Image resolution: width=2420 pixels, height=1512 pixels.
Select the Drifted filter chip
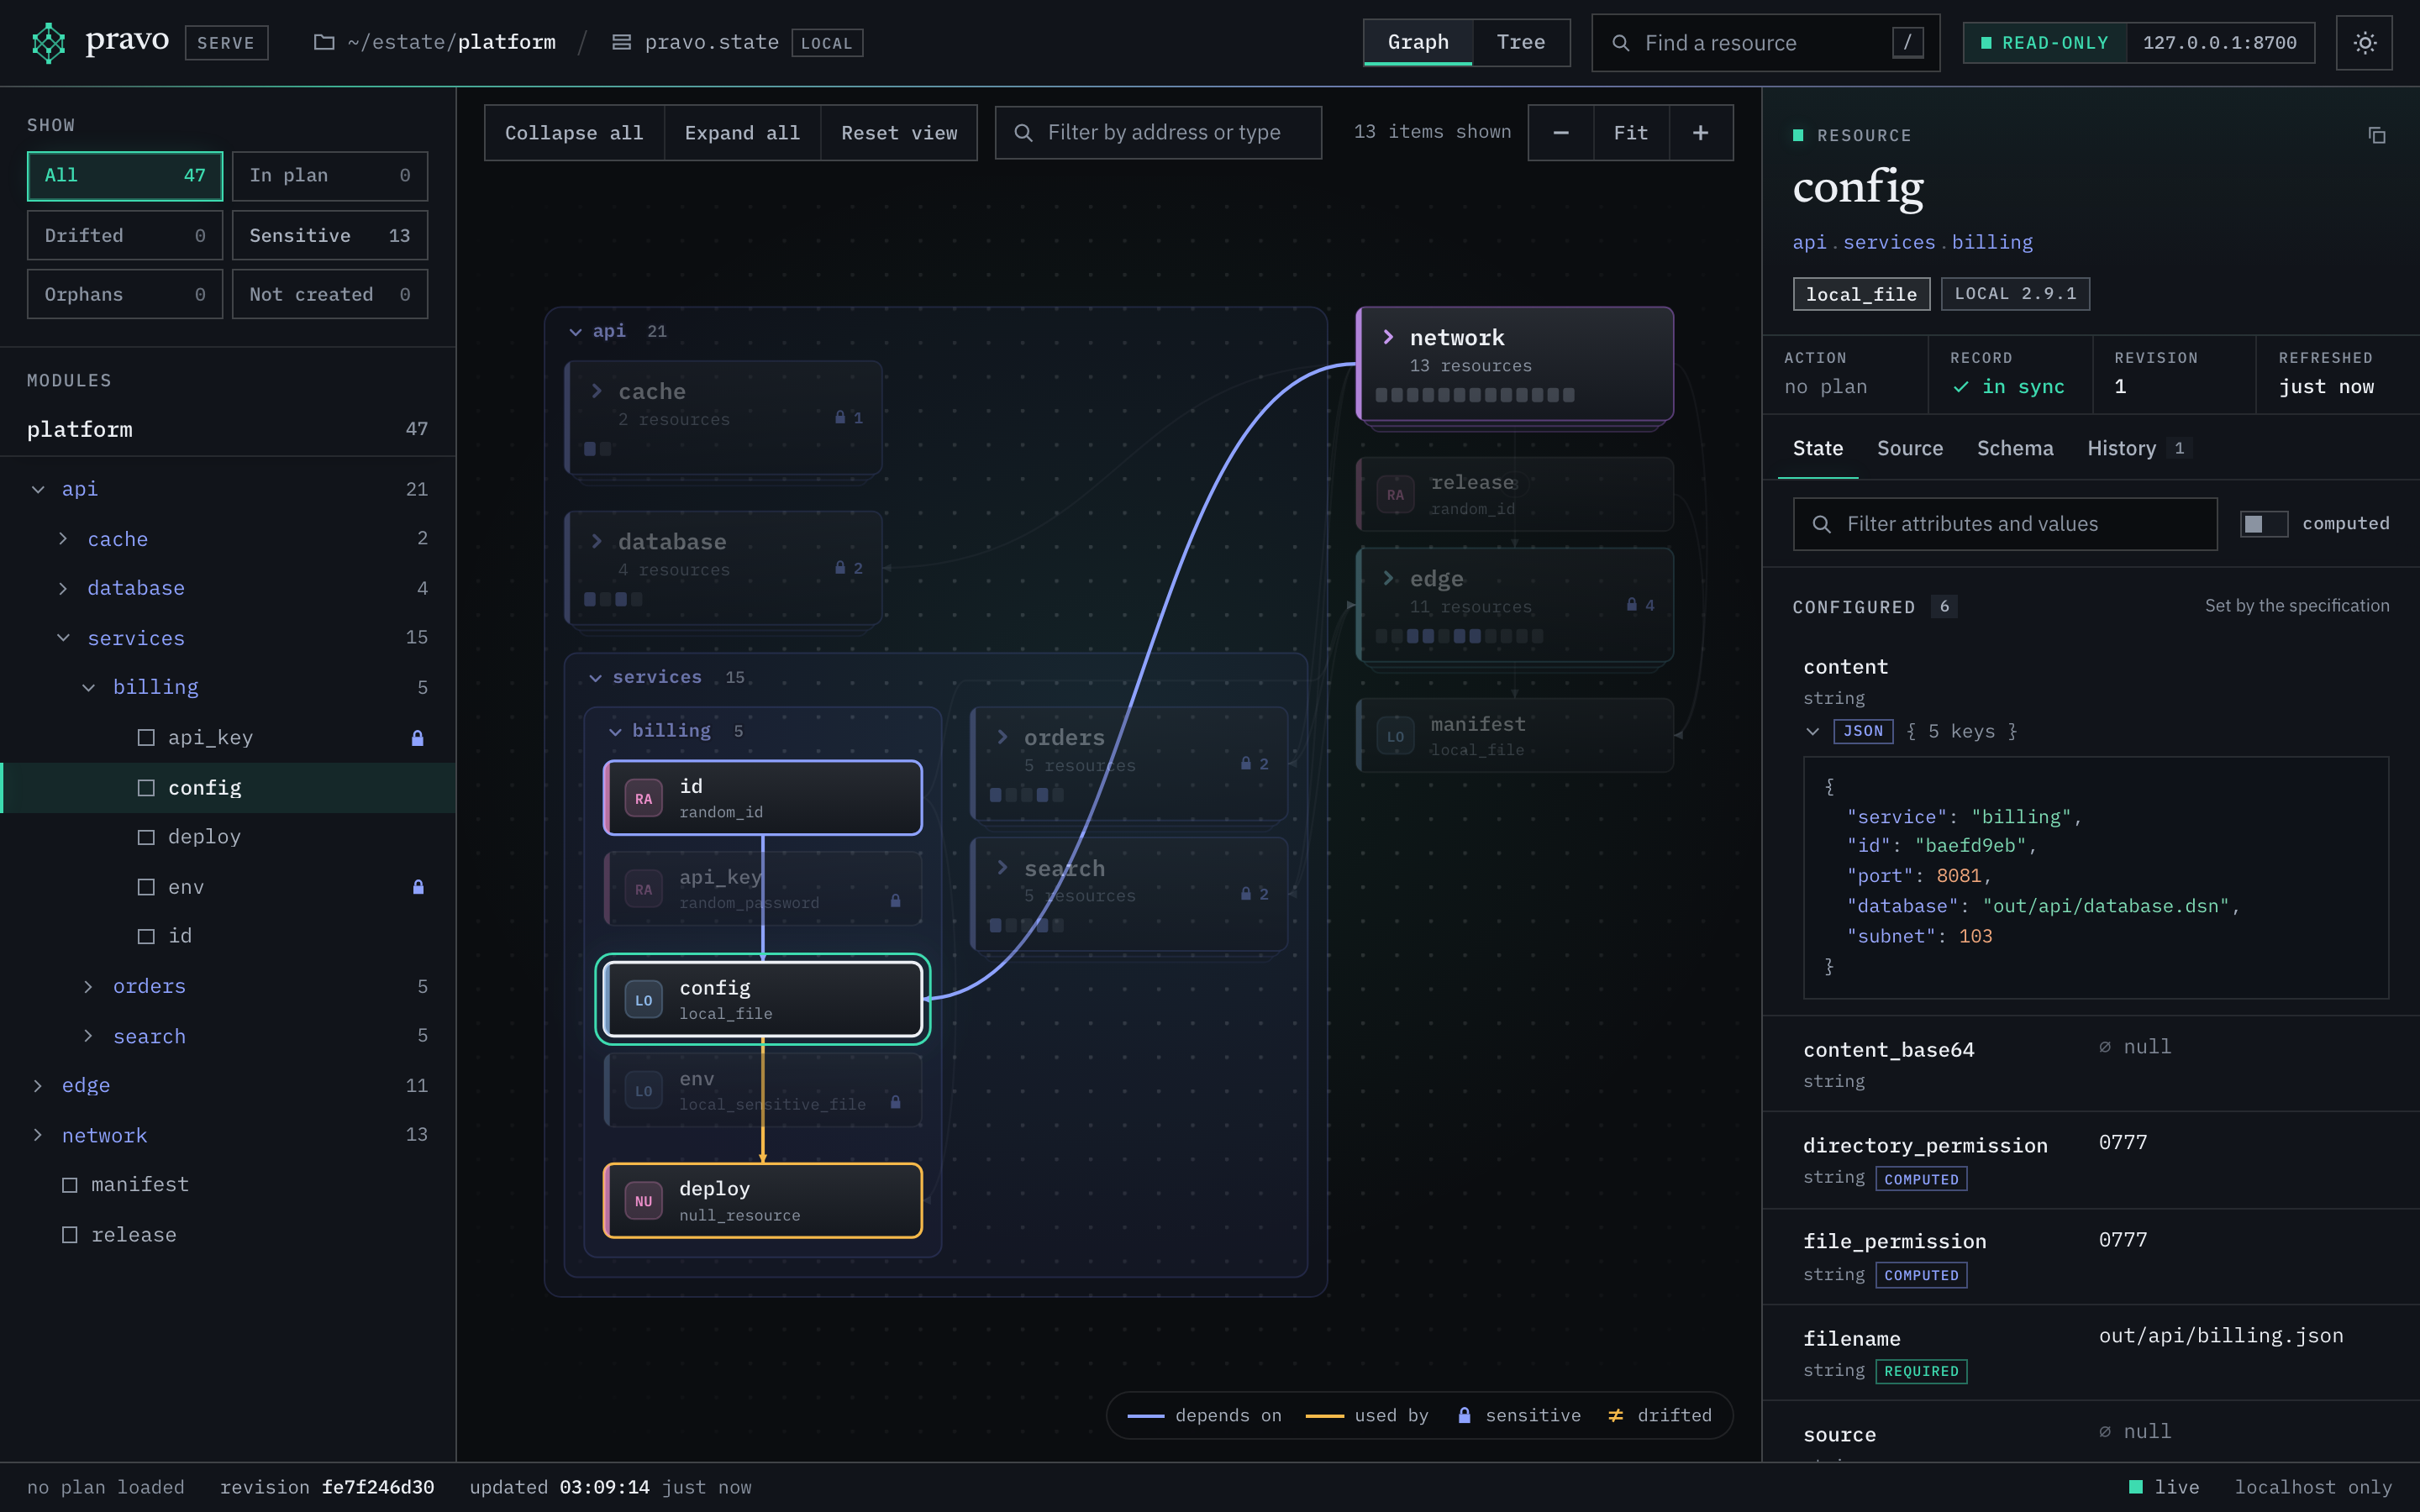coord(125,235)
